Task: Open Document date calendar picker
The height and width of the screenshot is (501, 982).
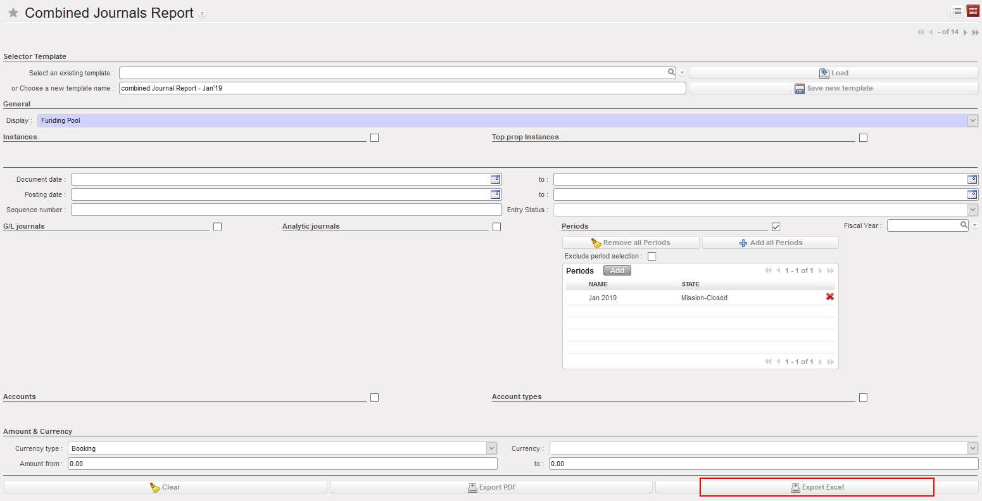Action: (496, 179)
